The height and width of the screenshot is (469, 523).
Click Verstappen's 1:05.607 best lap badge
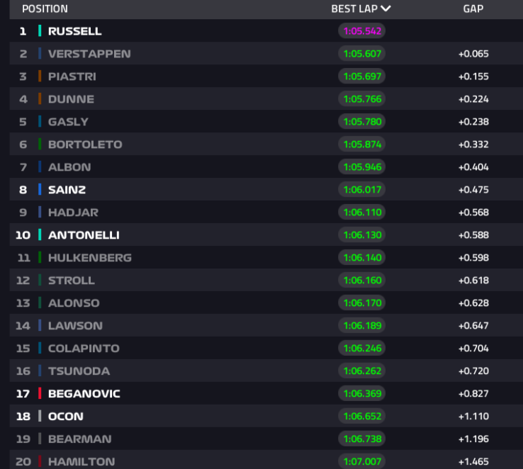[x=361, y=54]
